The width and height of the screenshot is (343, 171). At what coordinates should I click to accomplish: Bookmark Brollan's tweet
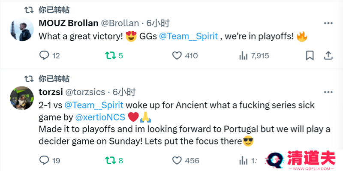[310, 56]
